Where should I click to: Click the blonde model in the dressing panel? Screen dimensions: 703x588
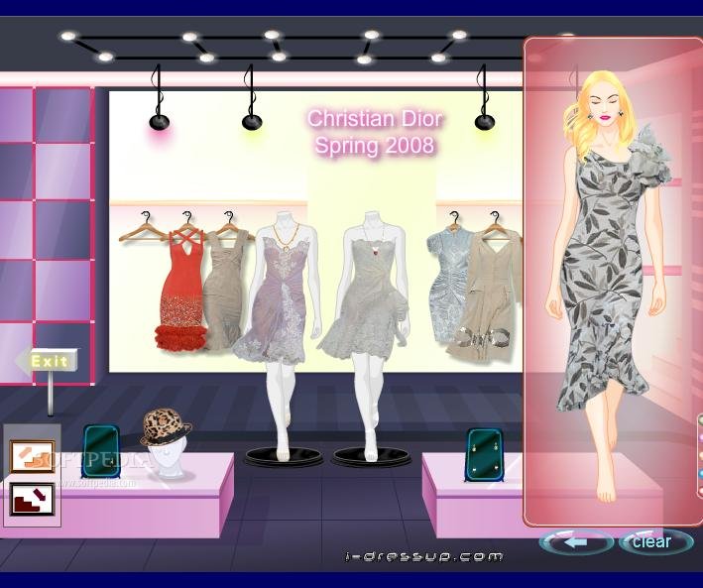click(607, 286)
